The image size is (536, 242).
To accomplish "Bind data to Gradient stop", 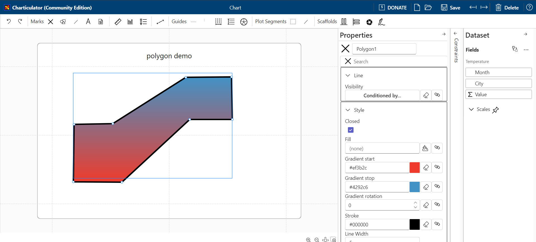I will tap(437, 187).
